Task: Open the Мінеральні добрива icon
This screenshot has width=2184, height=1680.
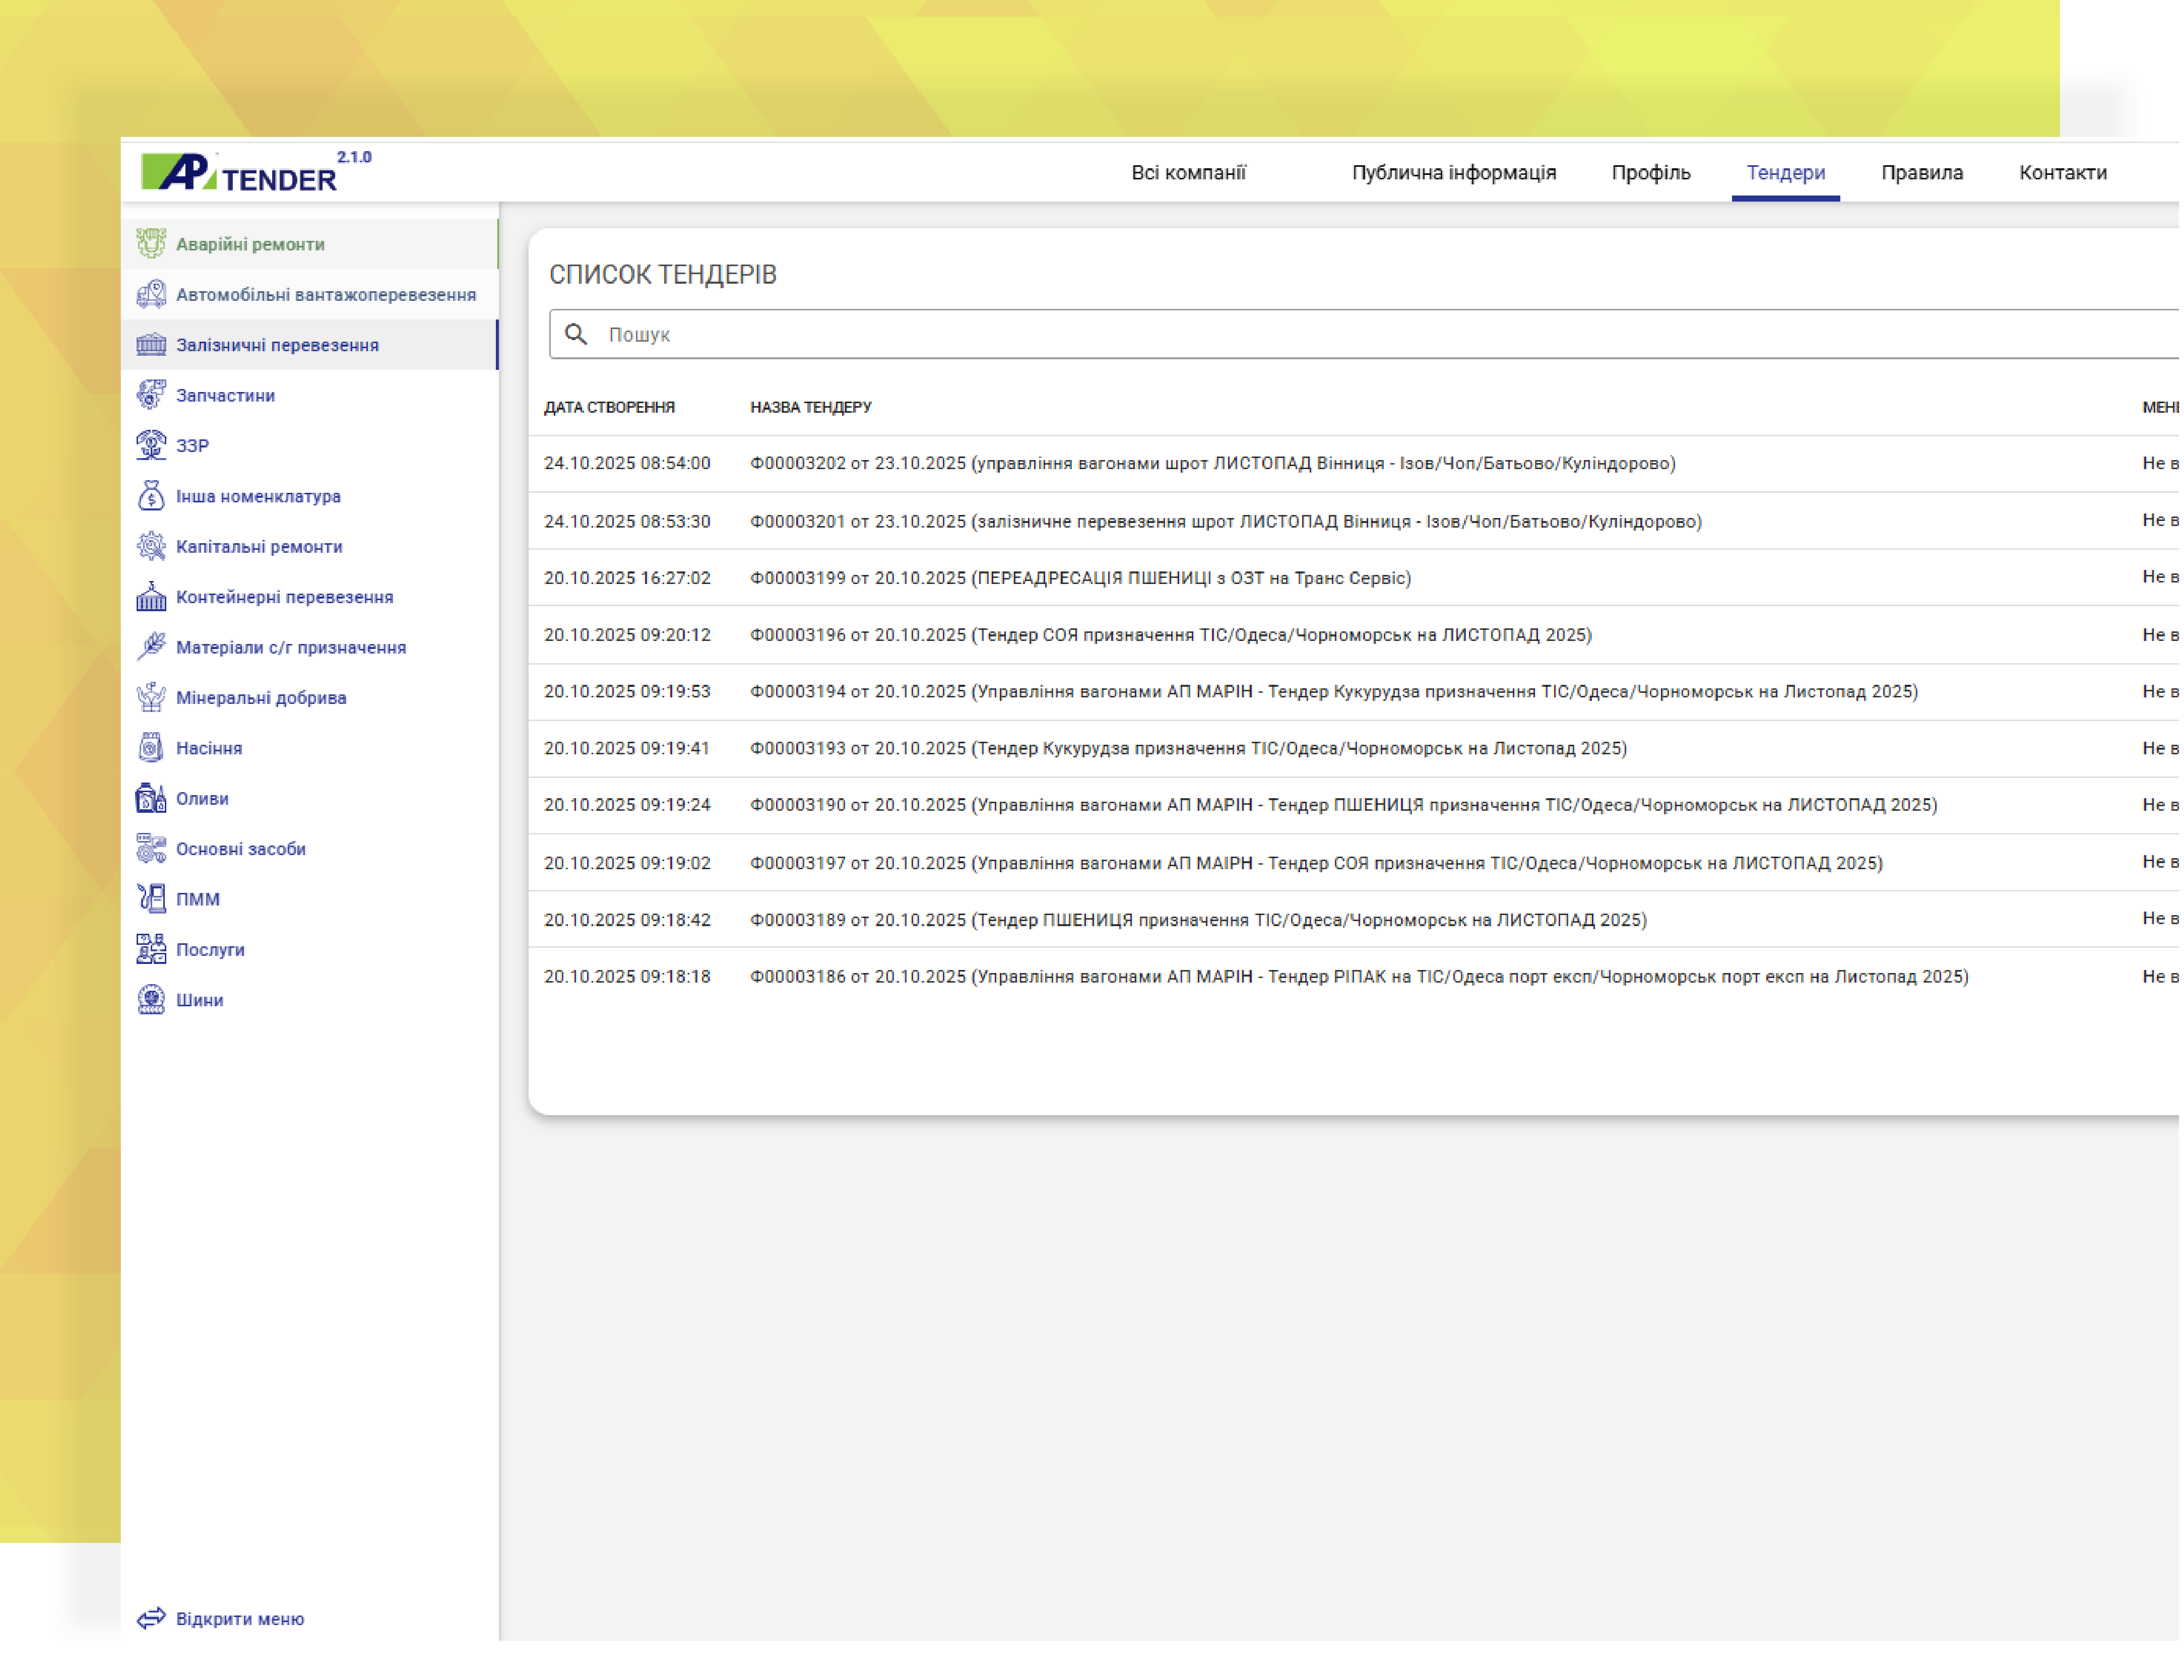Action: tap(151, 698)
